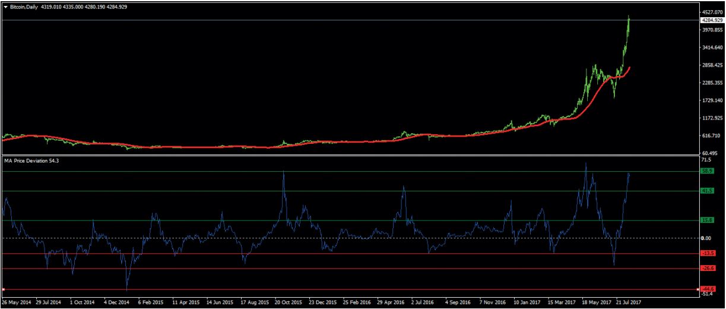Click the right handle of the -44.6 line
This screenshot has height=309, width=726.
[x=698, y=289]
